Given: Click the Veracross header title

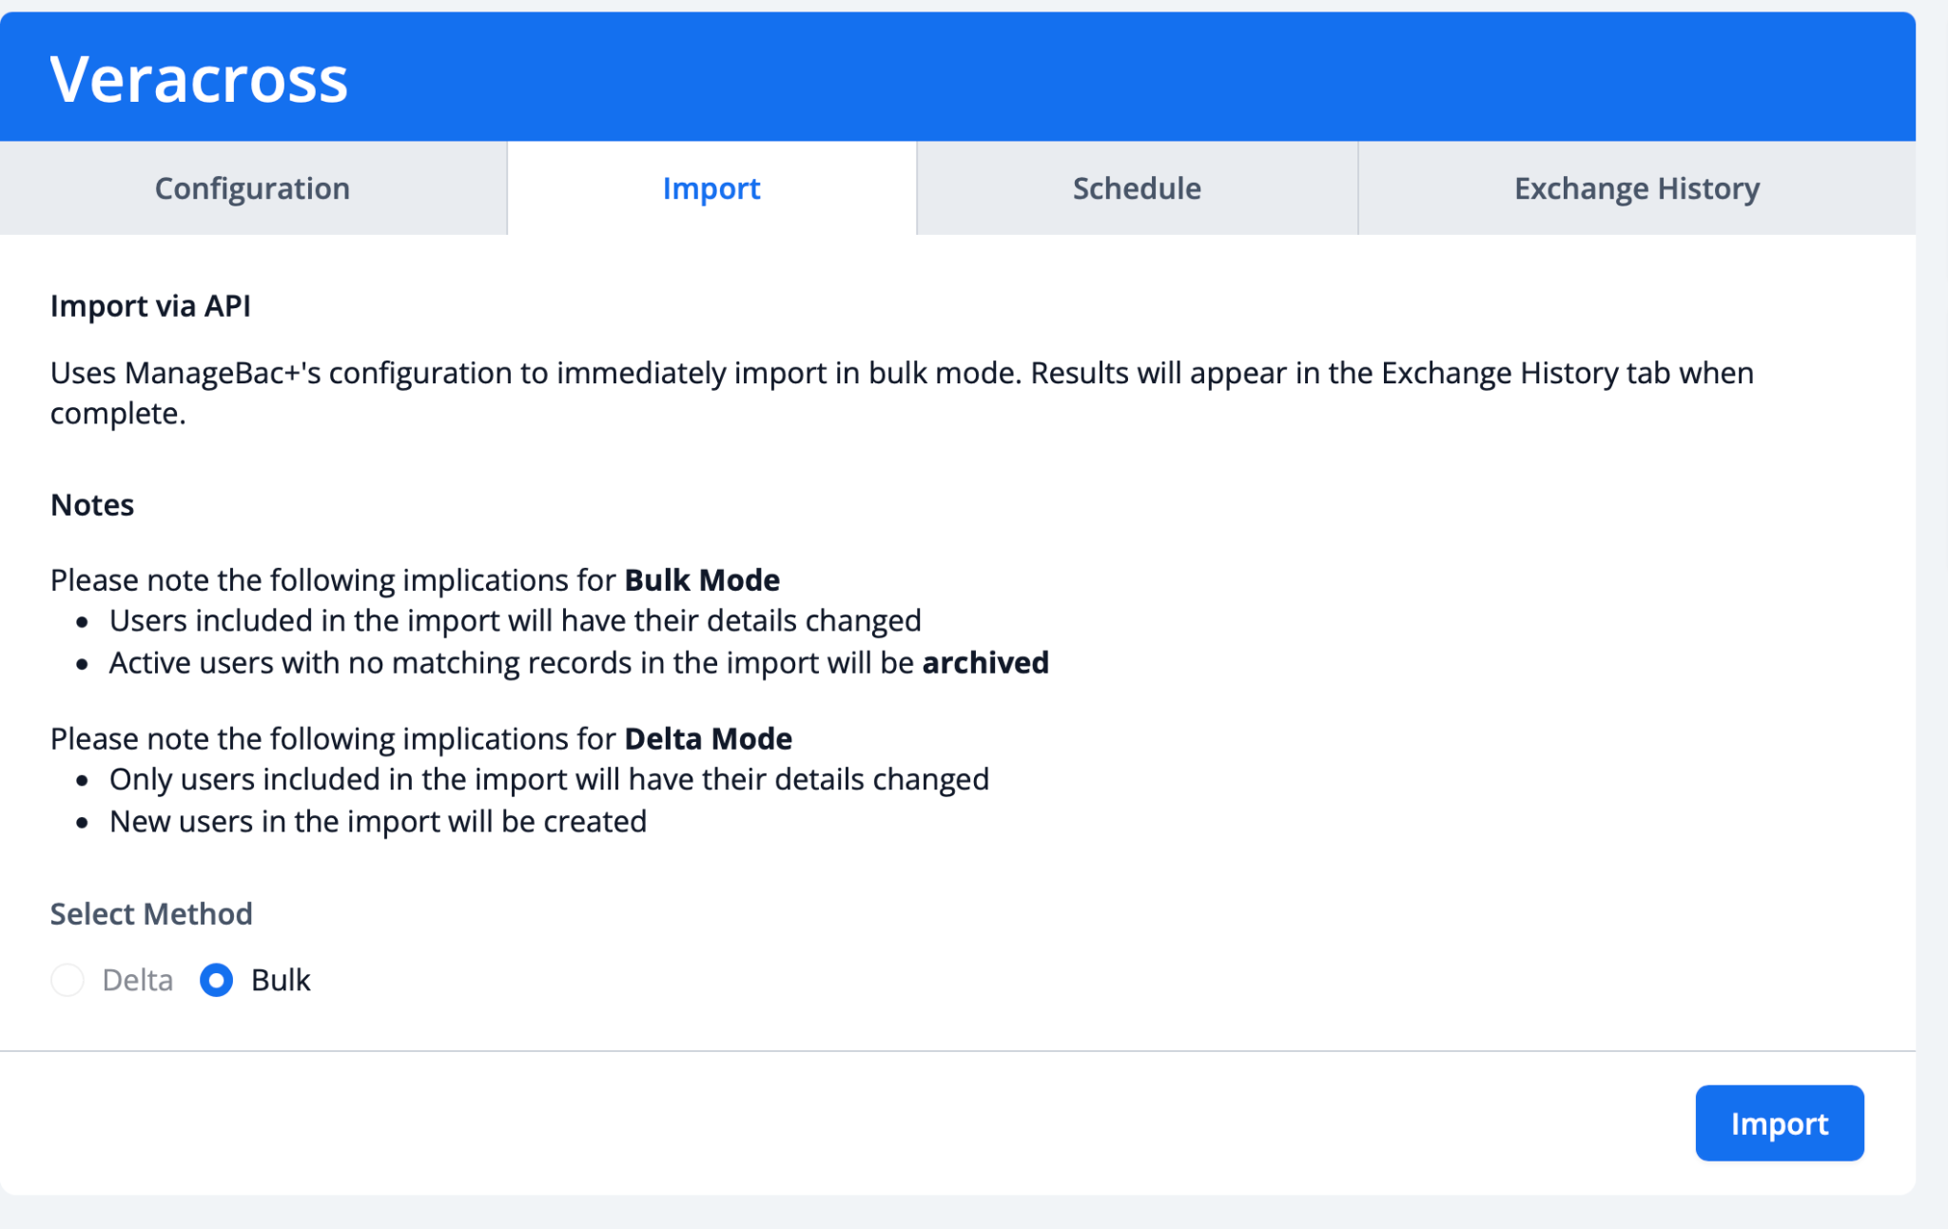Looking at the screenshot, I should coord(200,79).
